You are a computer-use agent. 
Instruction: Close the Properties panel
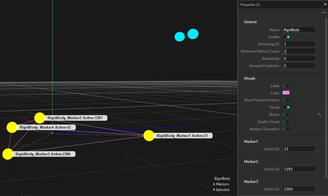325,5
